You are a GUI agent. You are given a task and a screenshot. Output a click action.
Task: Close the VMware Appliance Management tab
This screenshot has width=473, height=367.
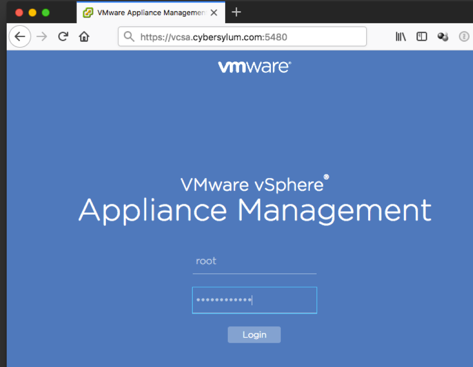[x=214, y=13]
